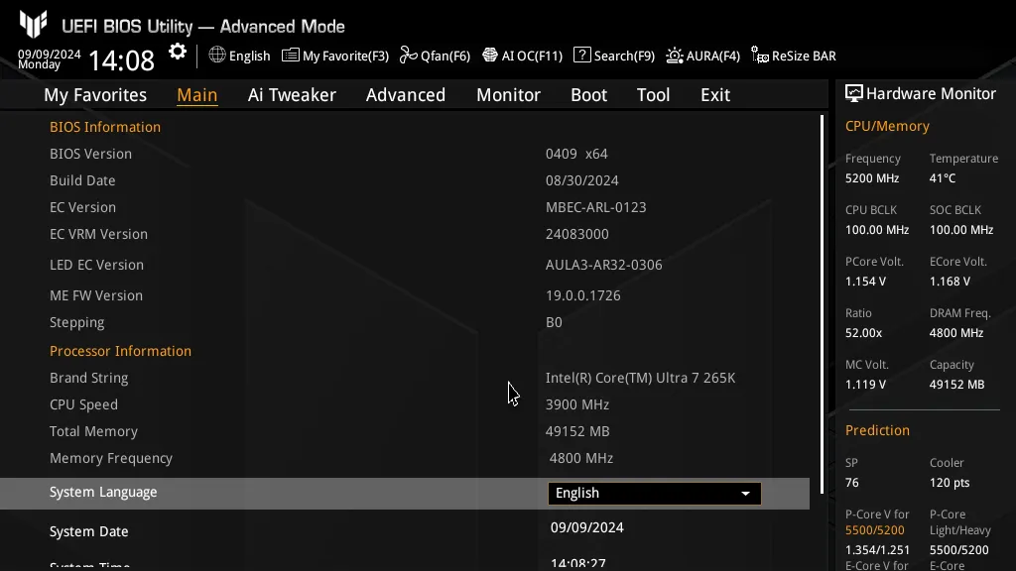Switch to the Tool tab
The height and width of the screenshot is (571, 1016).
(x=653, y=94)
